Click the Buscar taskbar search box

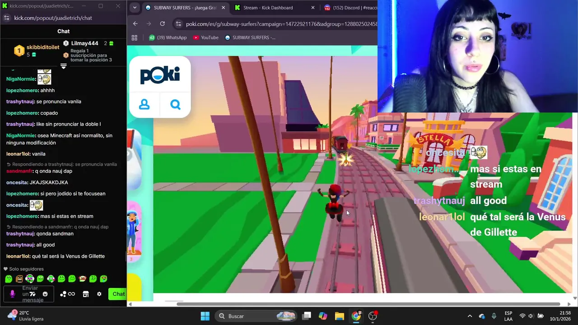click(256, 316)
